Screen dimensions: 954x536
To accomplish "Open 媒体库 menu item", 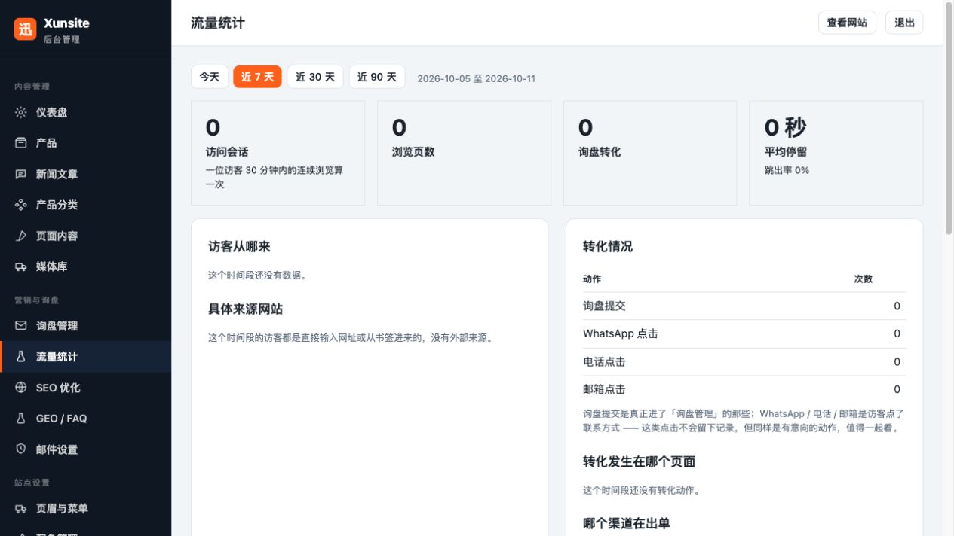I will tap(85, 266).
